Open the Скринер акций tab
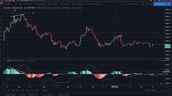Screen dimensions: 172x96 10,95
